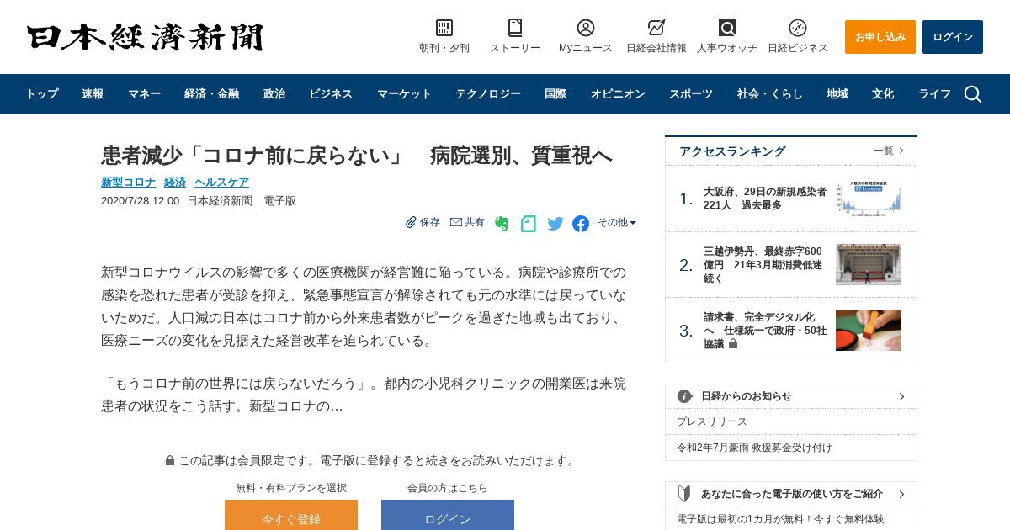Expand 日経からのお知らせ chevron
The height and width of the screenshot is (530, 1010).
[x=901, y=396]
